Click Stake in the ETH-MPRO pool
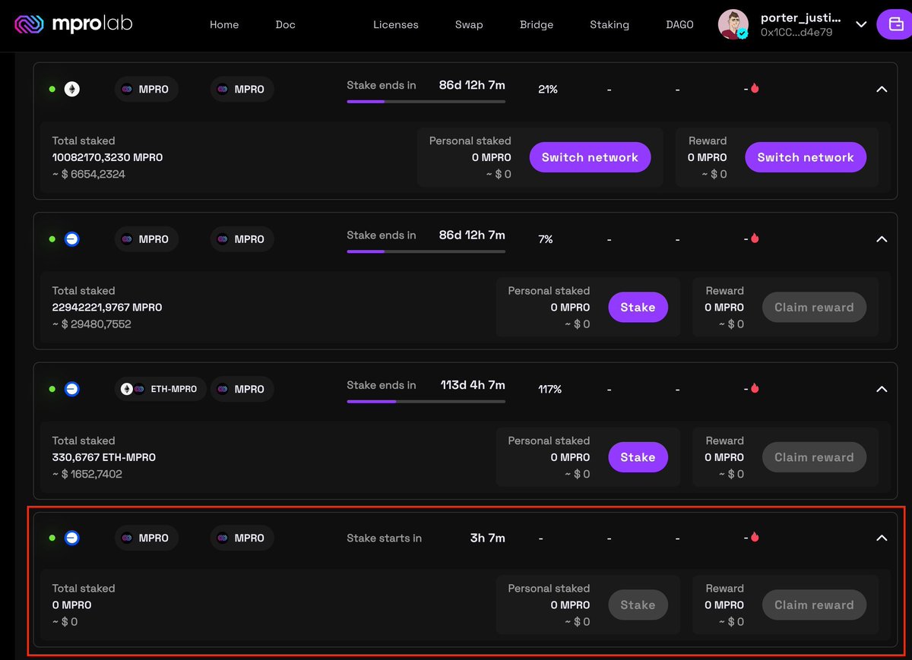 638,457
